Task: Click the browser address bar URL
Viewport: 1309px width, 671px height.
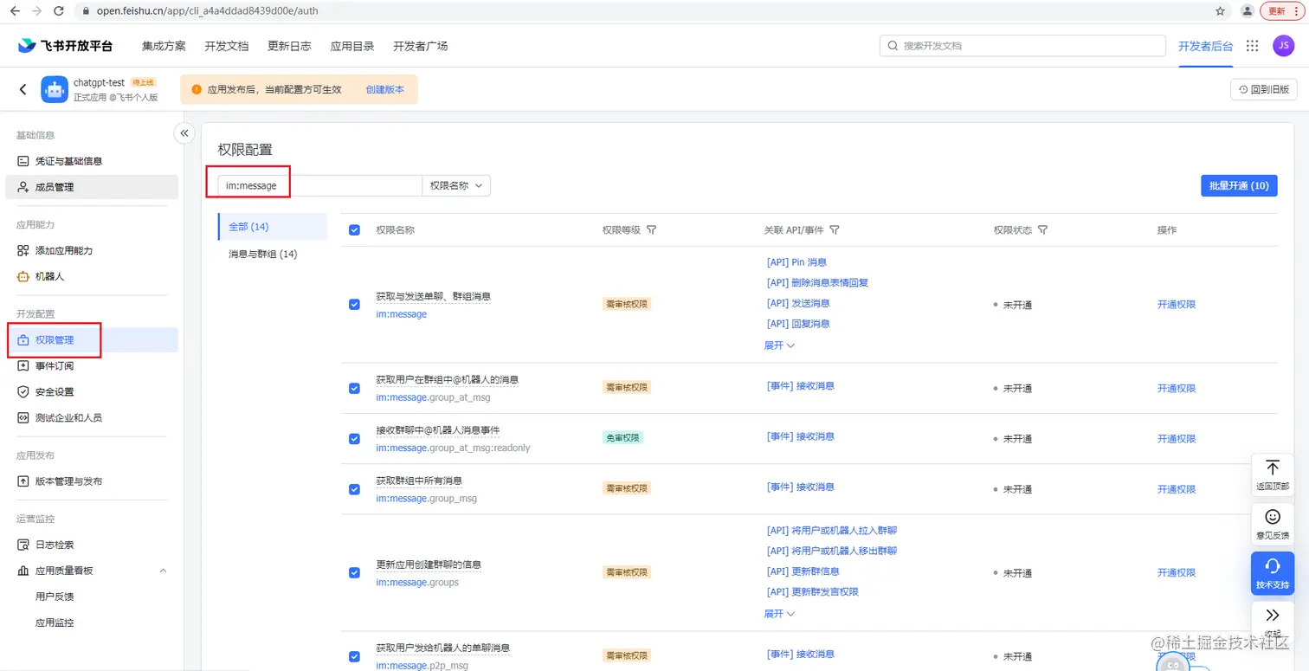Action: (x=206, y=11)
